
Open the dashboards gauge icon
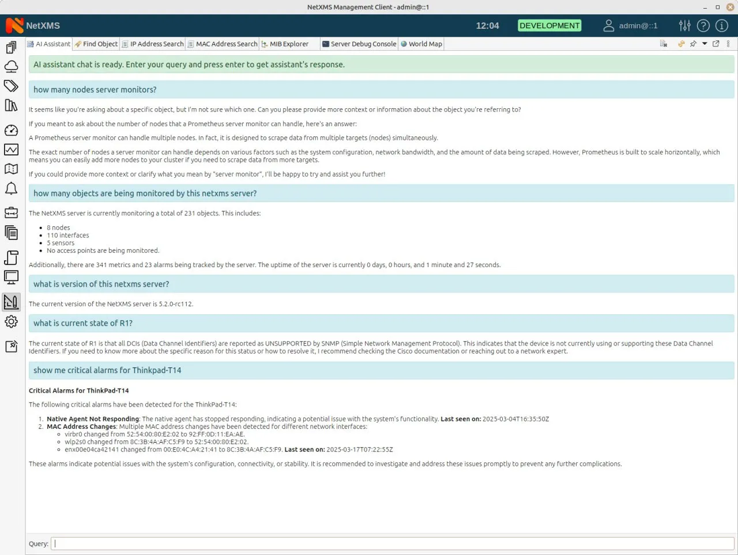(12, 131)
